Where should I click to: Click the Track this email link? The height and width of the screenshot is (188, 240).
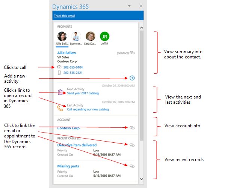pos(65,16)
